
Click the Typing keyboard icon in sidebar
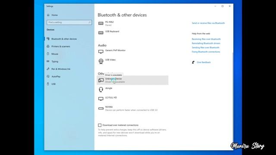48,61
